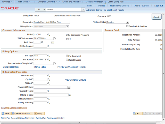Click the Addr Num lookup magnifier

click(43, 42)
